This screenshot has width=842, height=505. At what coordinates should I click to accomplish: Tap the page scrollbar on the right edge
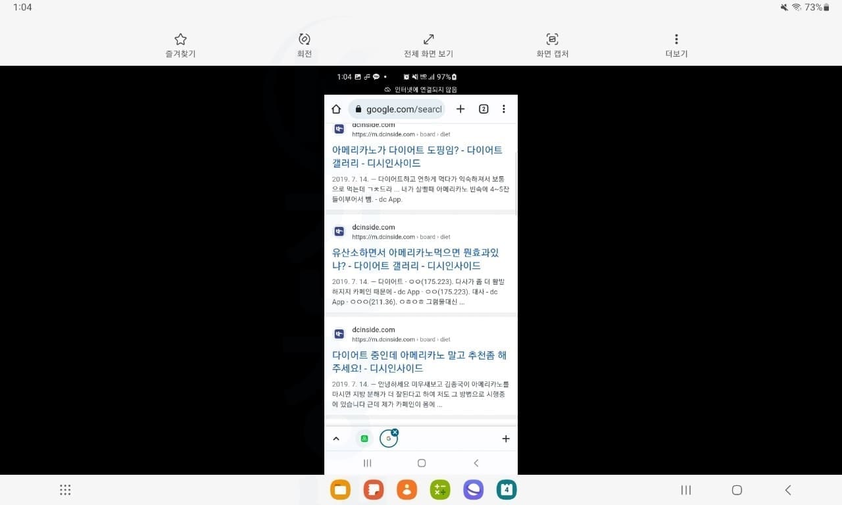pos(516,183)
